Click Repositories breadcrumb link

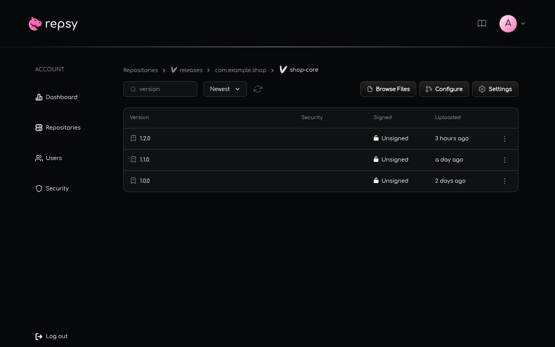point(141,70)
